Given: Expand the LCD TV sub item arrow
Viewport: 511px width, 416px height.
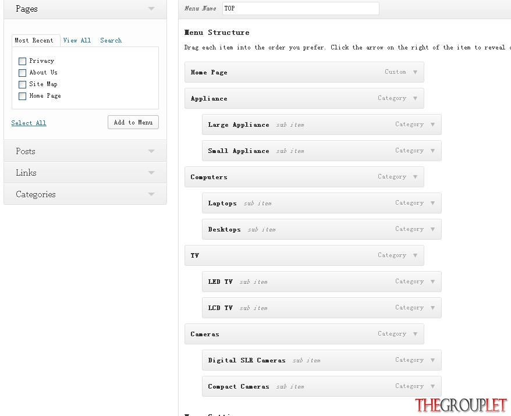Looking at the screenshot, I should click(433, 308).
